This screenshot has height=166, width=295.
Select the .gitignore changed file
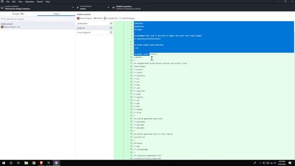point(94,28)
